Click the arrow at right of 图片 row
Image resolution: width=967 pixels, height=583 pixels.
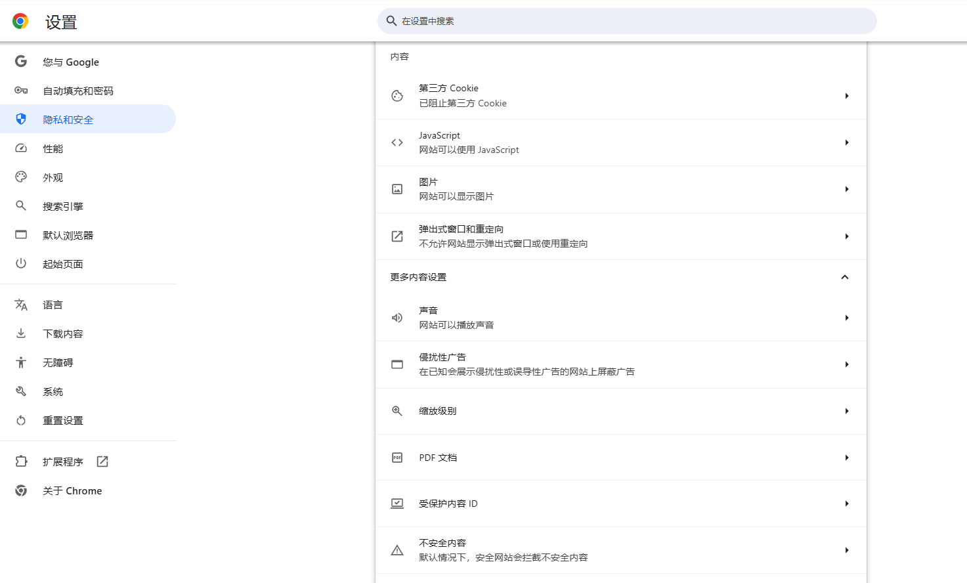[847, 189]
